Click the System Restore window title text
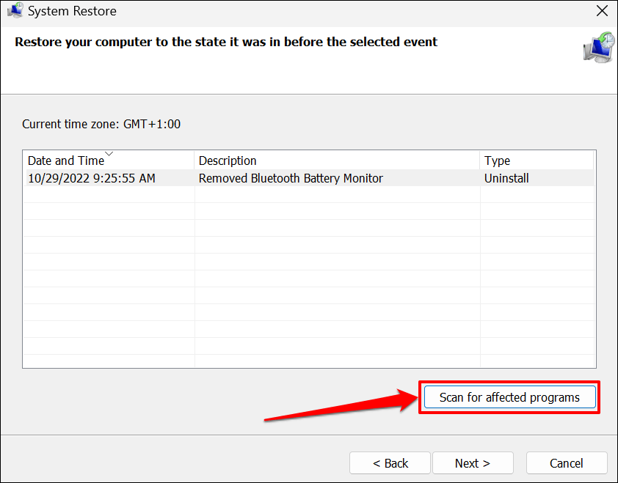Screen dimensions: 618x483 point(72,11)
